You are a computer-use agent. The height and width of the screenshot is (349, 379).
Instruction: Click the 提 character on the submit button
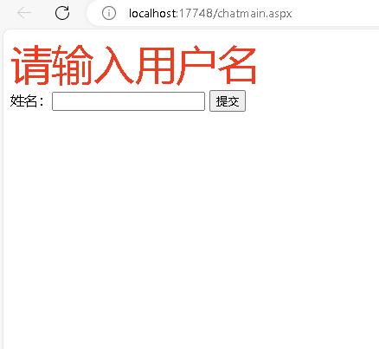[222, 101]
